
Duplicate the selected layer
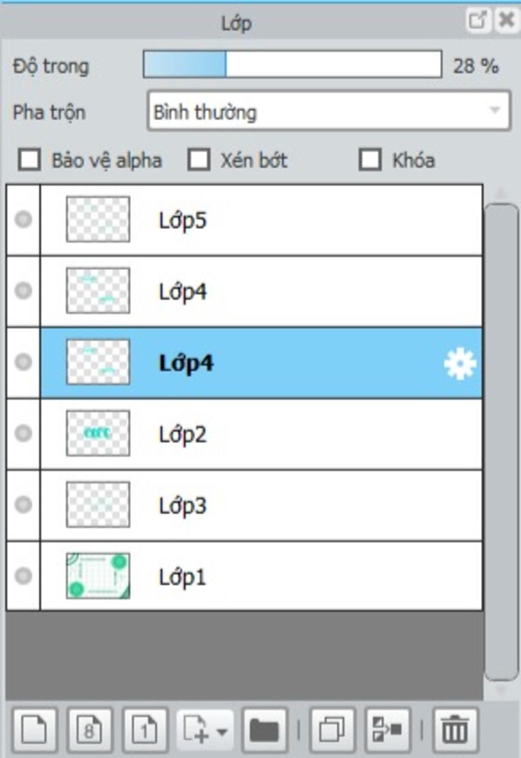332,730
